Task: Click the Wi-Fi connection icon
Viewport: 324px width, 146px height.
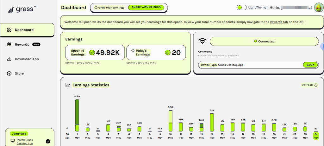Action: 202,41
